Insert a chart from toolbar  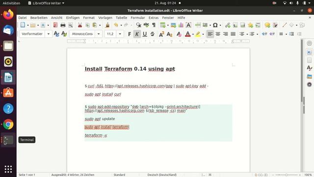[181, 25]
